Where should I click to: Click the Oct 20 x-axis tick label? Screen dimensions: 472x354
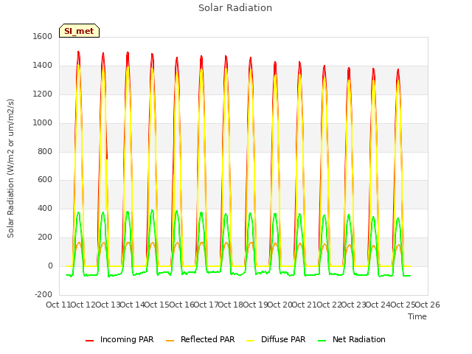[280, 305]
